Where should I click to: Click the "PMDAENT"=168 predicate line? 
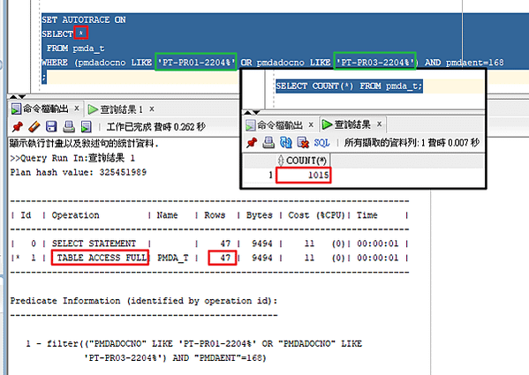[x=175, y=357]
